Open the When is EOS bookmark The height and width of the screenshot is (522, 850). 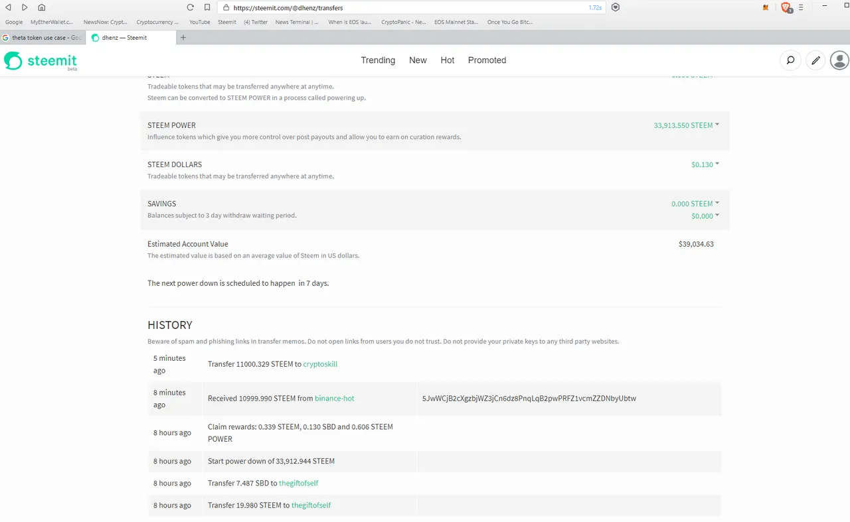(x=349, y=22)
